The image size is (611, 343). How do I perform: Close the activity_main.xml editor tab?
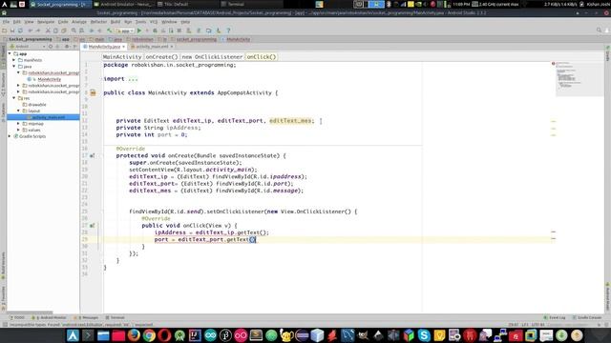[x=172, y=47]
